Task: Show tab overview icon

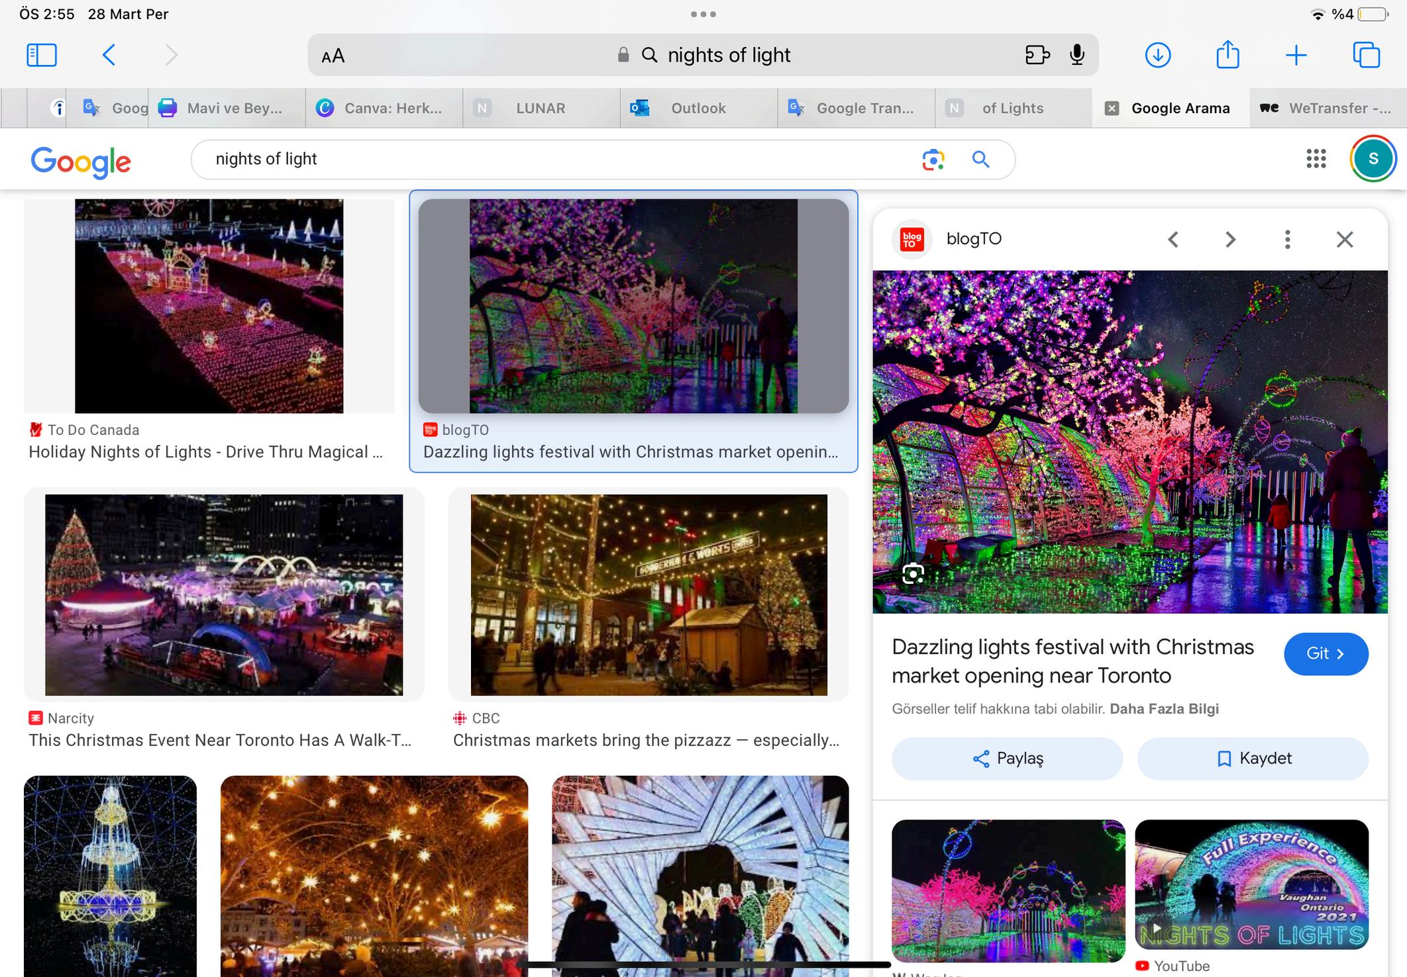Action: tap(1366, 55)
